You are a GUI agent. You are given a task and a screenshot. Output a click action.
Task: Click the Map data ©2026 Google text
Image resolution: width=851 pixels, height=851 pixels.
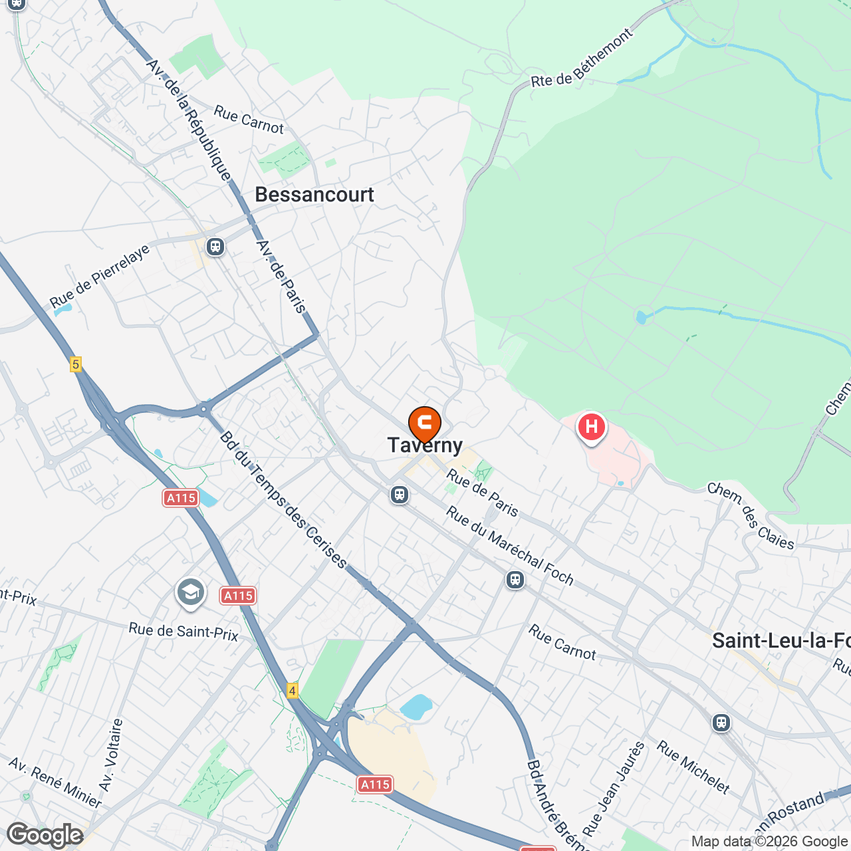(x=769, y=841)
